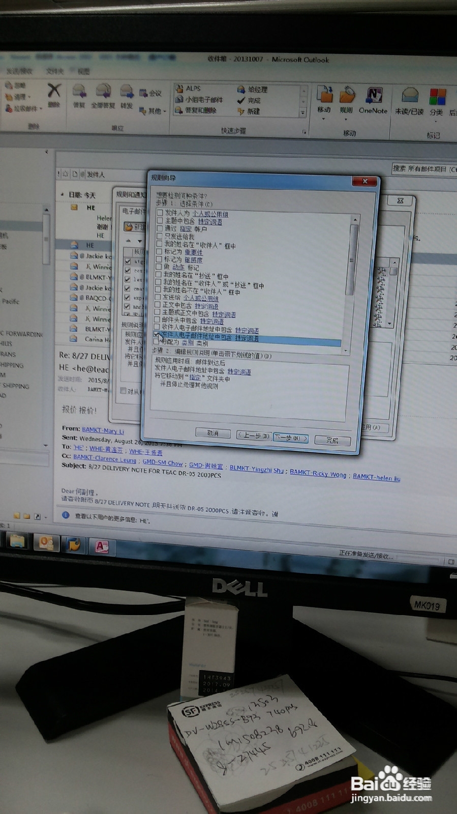Select the 完成 checkmark quick step
Screen dimensions: 457x814
pos(249,100)
